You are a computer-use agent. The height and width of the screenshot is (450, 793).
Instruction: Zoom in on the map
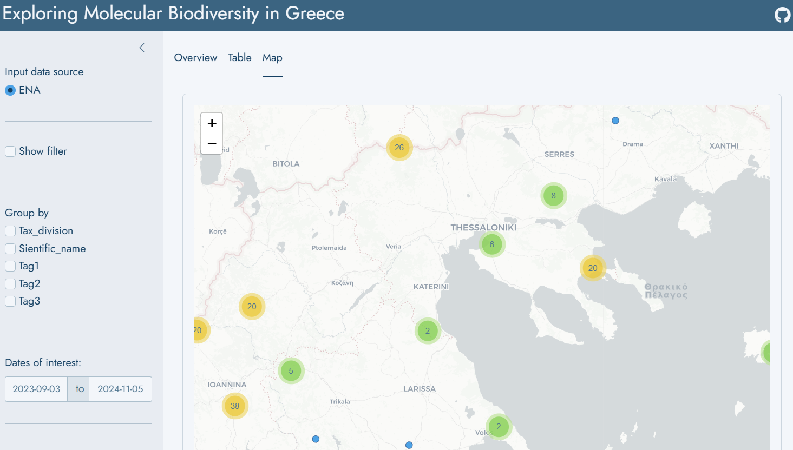212,123
